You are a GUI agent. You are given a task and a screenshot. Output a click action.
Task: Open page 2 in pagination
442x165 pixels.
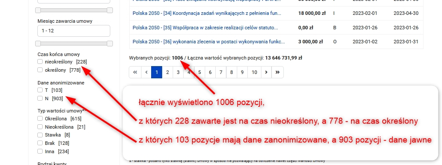(167, 72)
